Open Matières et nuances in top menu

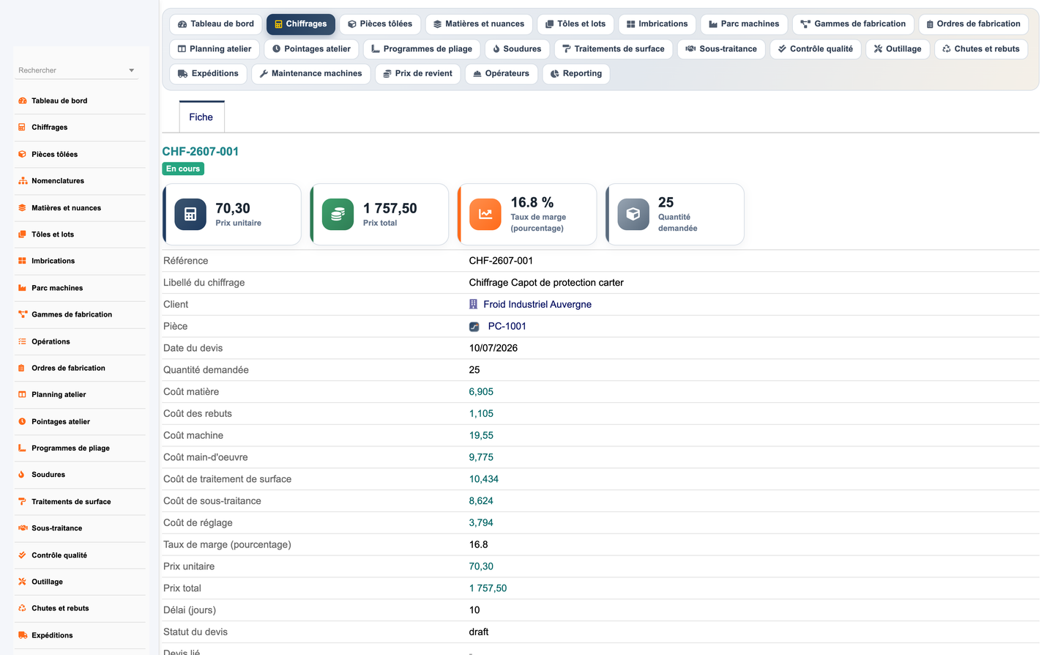pos(479,24)
